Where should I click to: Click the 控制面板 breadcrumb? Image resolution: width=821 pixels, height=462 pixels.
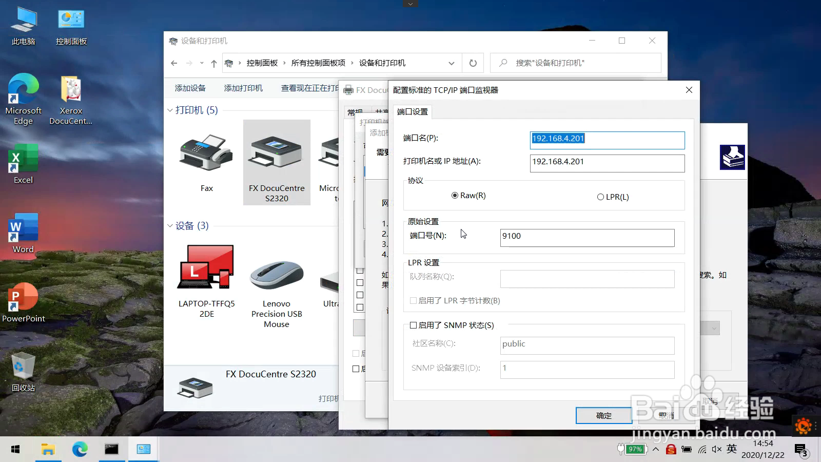point(262,63)
